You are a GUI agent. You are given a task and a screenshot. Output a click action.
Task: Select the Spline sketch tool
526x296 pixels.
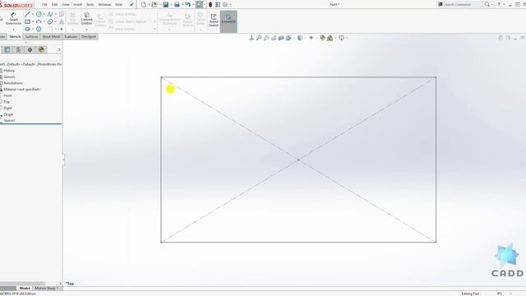[x=50, y=14]
